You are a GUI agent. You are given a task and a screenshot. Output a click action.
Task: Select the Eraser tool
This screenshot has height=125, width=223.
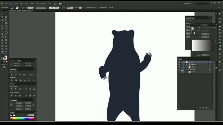(6, 28)
